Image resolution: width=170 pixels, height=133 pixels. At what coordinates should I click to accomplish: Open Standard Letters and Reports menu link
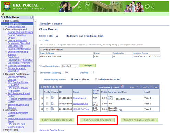pyautogui.click(x=18, y=106)
